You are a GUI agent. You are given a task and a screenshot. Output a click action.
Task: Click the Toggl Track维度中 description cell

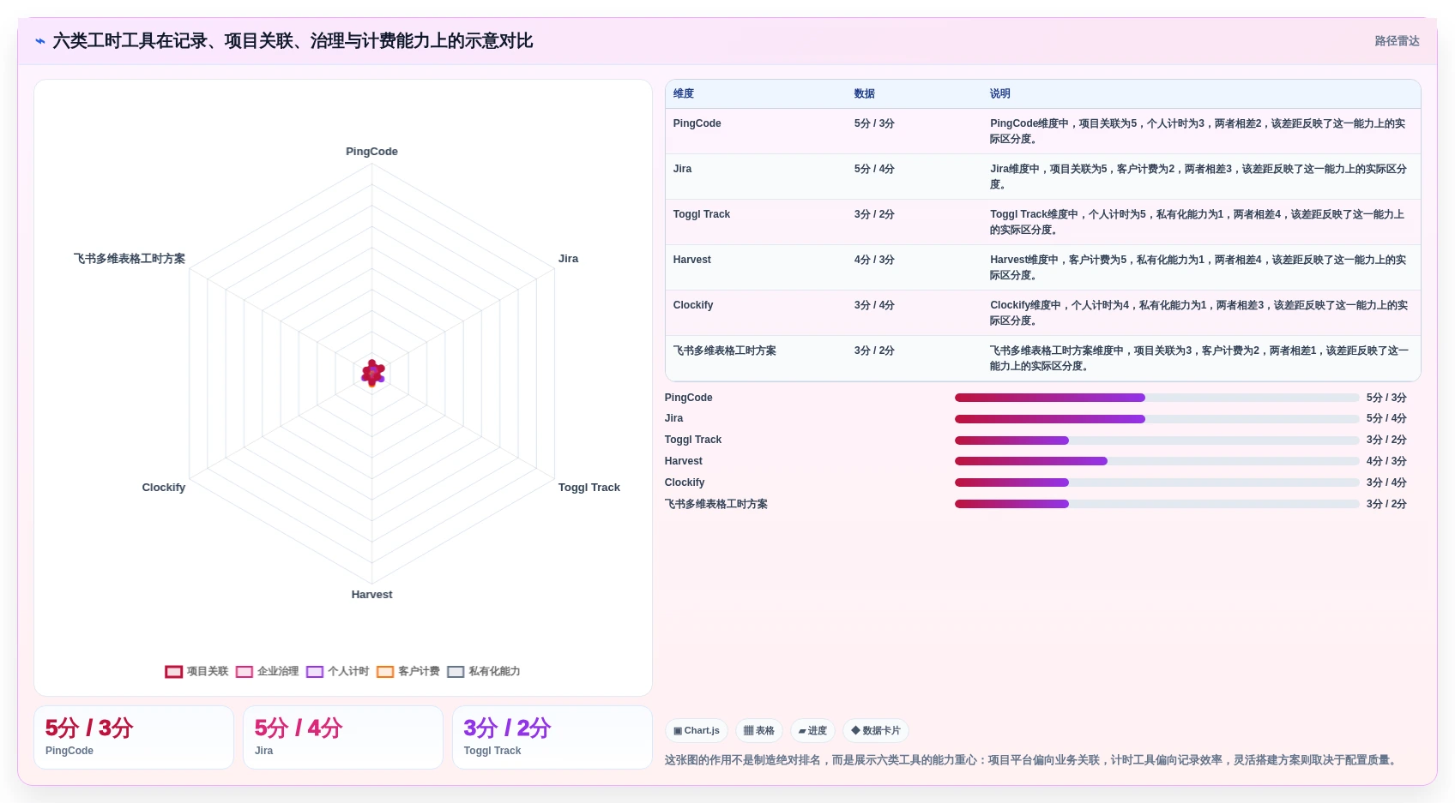point(1201,222)
